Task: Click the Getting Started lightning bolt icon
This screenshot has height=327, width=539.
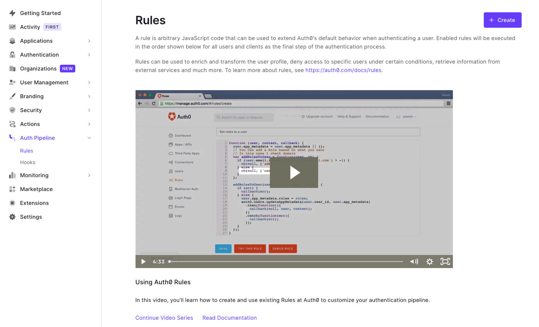Action: [x=12, y=13]
